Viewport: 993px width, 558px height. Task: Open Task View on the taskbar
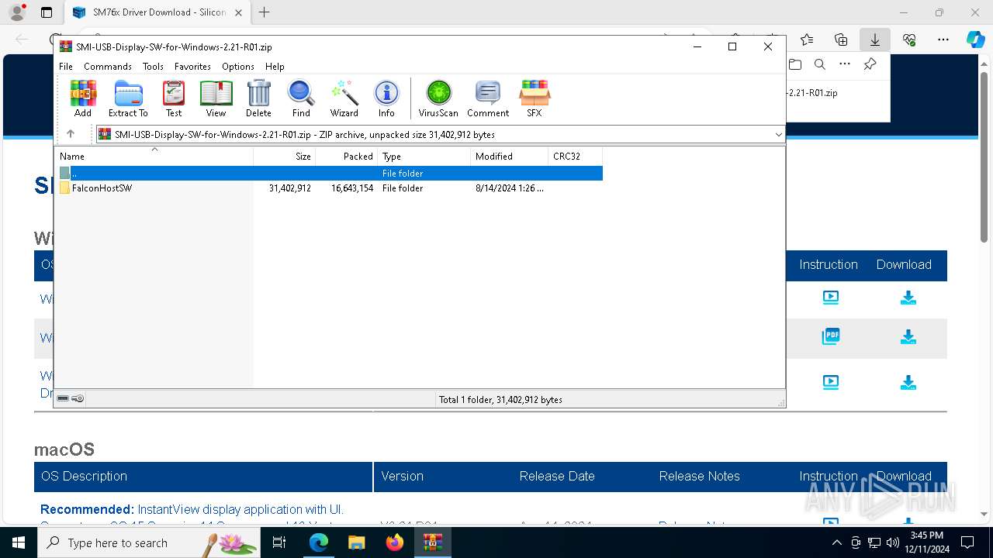[x=279, y=542]
